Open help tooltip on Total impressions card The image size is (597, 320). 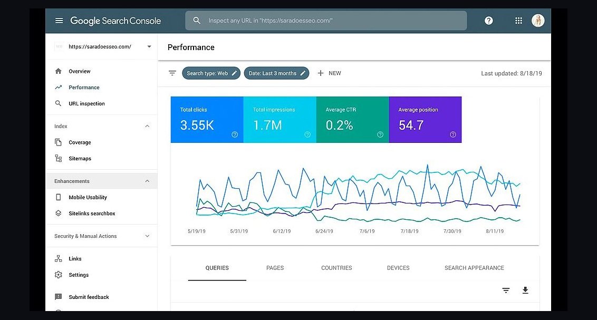(x=307, y=134)
